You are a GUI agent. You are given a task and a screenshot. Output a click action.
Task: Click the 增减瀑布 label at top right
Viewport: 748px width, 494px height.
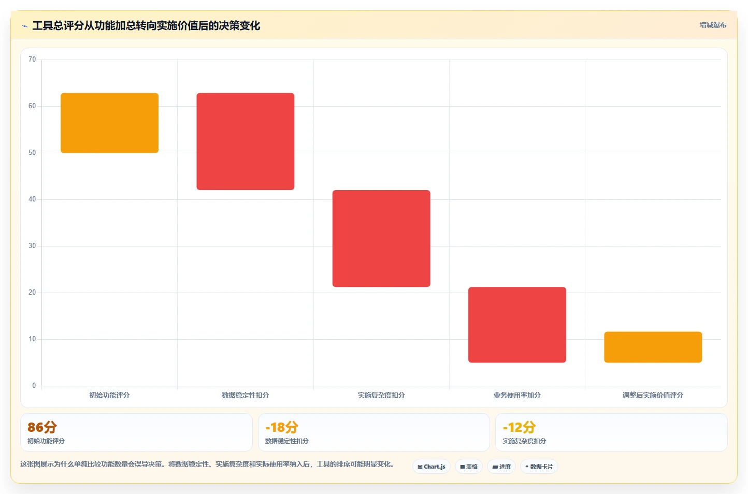point(713,25)
